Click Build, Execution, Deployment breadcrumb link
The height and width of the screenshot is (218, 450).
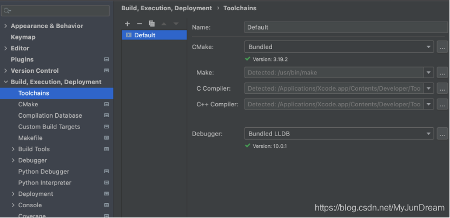(x=167, y=8)
